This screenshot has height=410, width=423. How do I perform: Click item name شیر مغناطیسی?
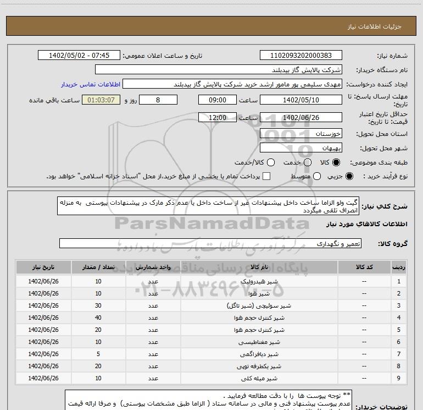[259, 342]
